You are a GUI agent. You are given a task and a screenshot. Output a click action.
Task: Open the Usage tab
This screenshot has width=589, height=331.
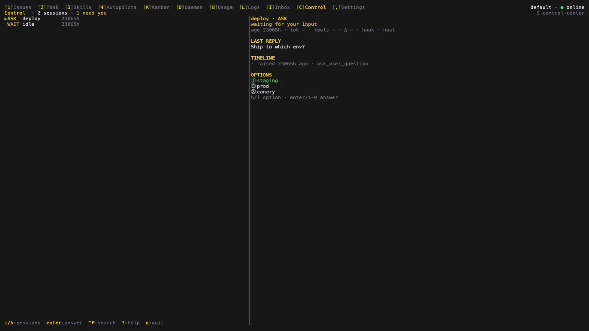coord(221,7)
